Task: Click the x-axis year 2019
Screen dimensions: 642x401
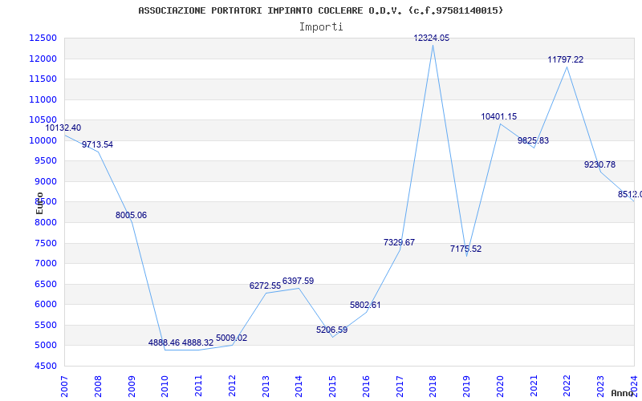Action: (466, 387)
